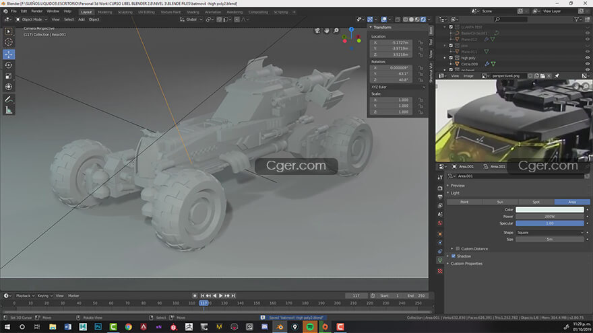The width and height of the screenshot is (593, 333).
Task: Open the Shape Square dropdown
Action: click(550, 233)
